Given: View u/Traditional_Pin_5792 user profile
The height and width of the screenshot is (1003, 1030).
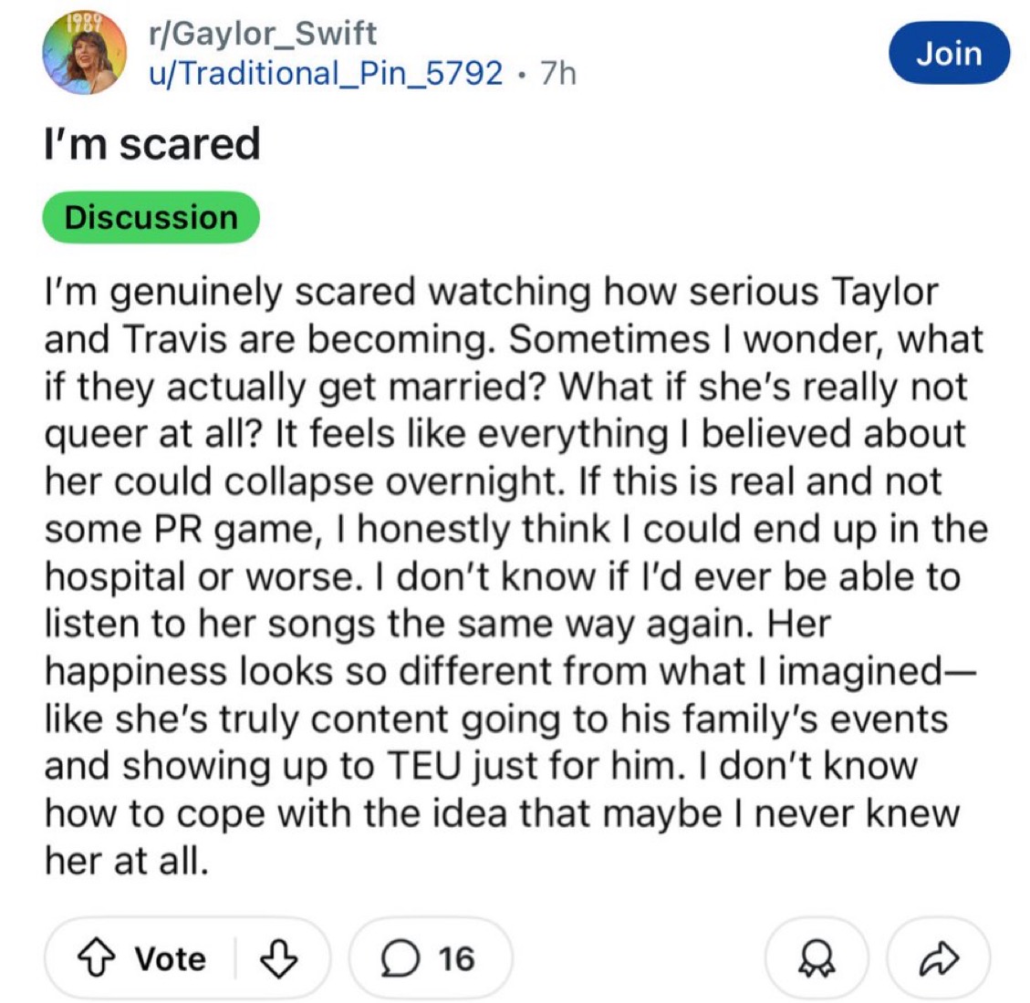Looking at the screenshot, I should pyautogui.click(x=325, y=72).
